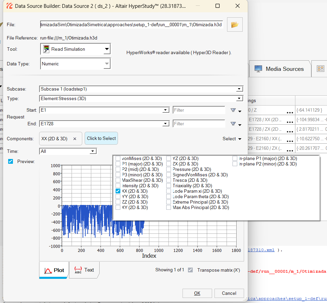Check Triaxiality (2D & 3D) component
327x303 pixels.
169,186
